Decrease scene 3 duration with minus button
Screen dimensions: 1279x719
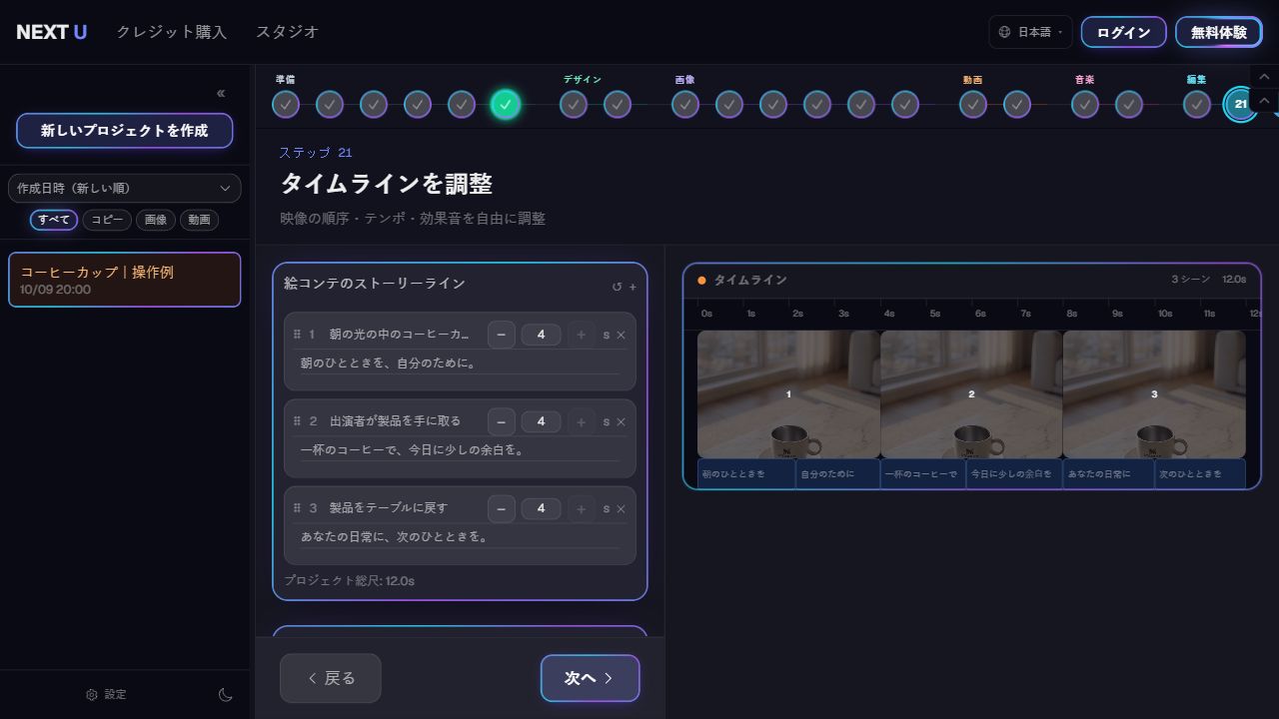point(502,508)
